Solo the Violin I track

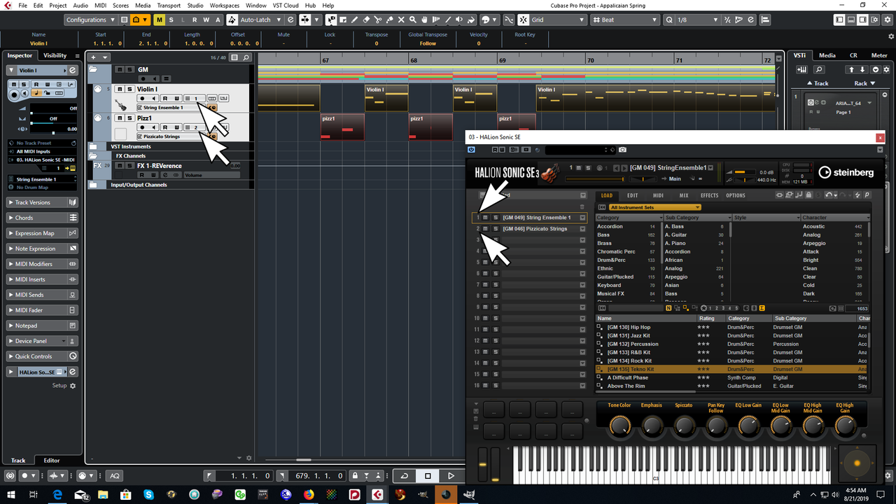pos(129,89)
